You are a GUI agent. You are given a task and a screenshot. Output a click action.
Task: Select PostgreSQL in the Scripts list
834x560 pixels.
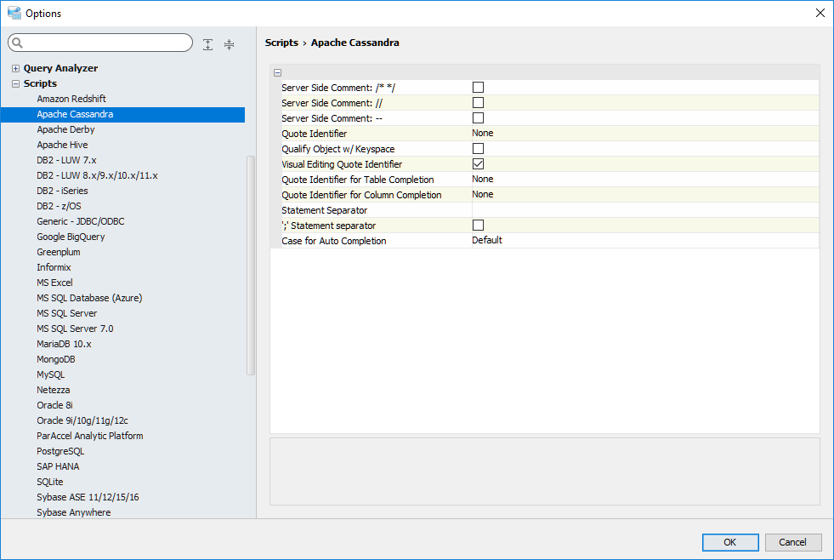[x=60, y=451]
